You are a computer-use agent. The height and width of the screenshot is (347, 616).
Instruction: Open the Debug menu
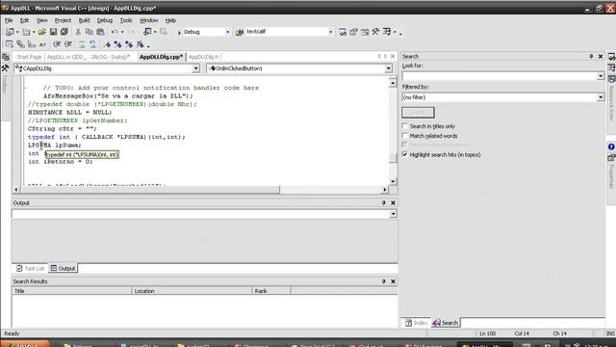(x=105, y=20)
